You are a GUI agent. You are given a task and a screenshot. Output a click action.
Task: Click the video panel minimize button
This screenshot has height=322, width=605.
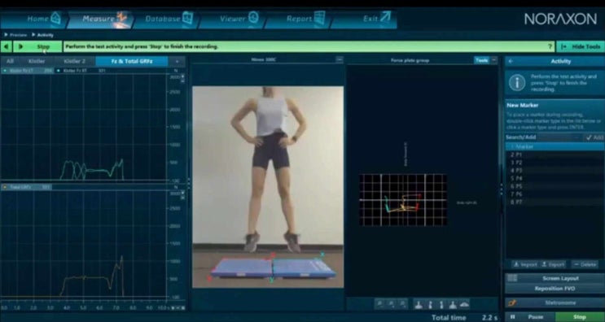(340, 59)
